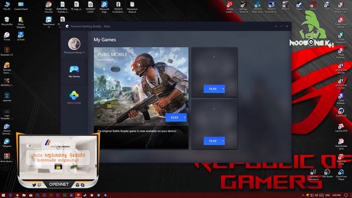Screen dimensions: 352x198
Task: Click the ENG language indicator
Action: [x=328, y=195]
